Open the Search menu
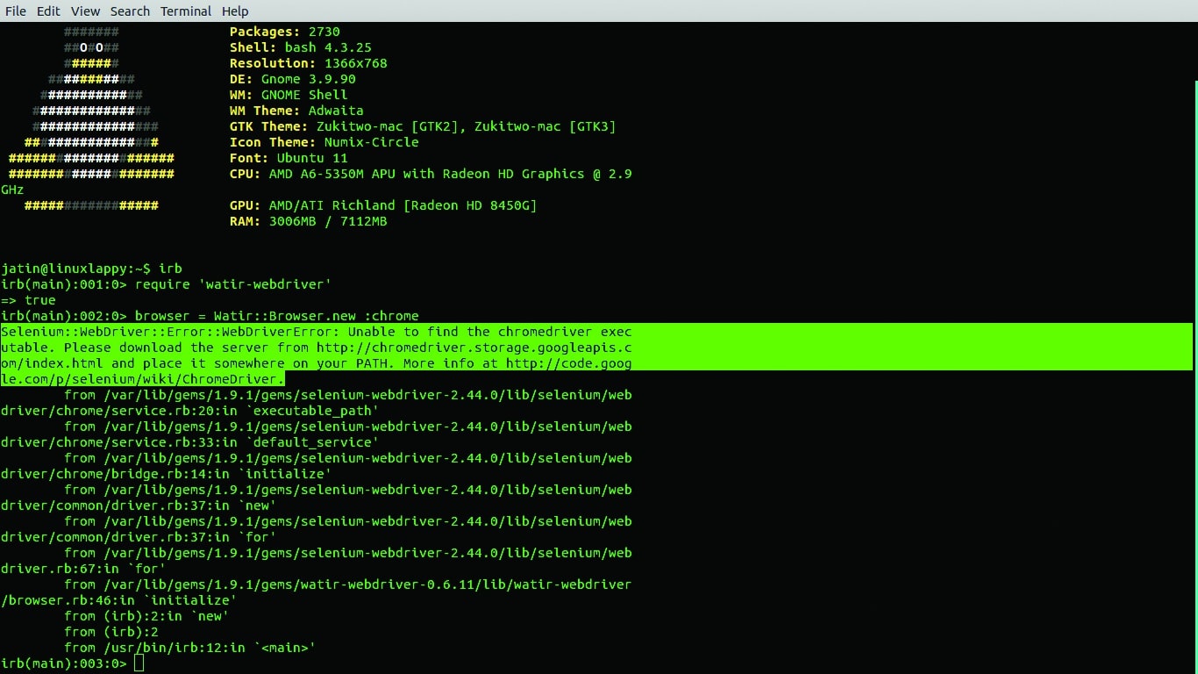 pos(130,11)
